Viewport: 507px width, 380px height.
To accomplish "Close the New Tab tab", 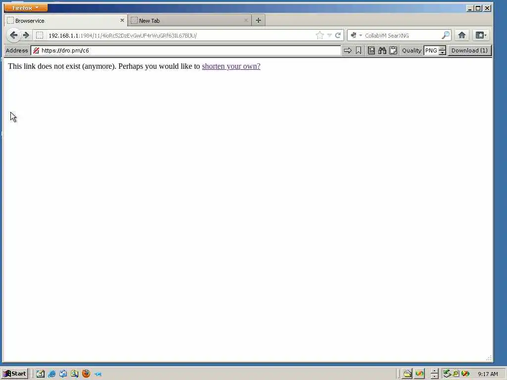I will [x=246, y=20].
